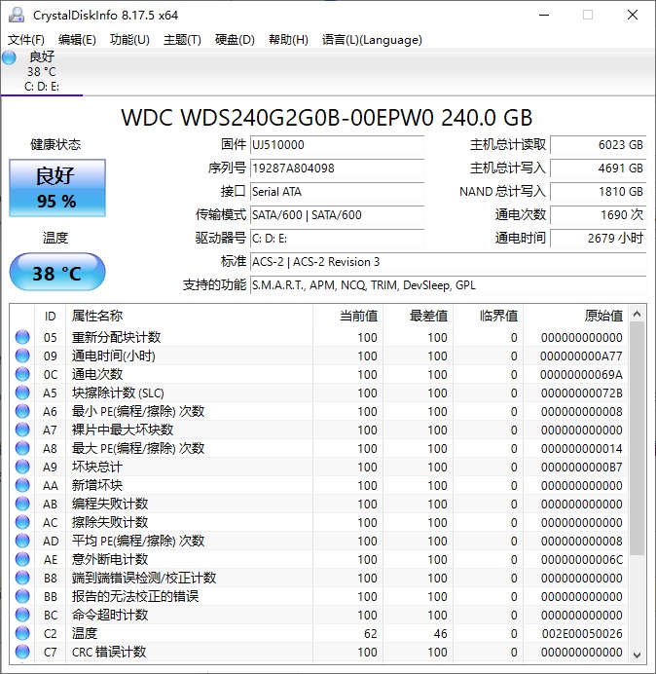Click the 38 °C temperature button

pyautogui.click(x=57, y=272)
